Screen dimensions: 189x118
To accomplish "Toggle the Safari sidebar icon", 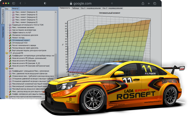I will coord(14,3).
